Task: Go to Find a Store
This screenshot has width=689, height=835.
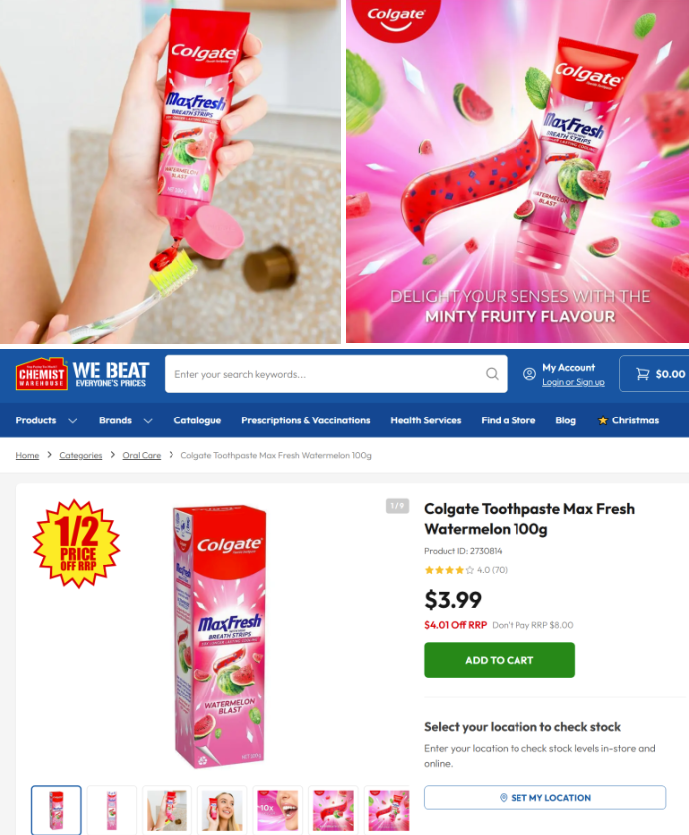Action: pos(509,420)
